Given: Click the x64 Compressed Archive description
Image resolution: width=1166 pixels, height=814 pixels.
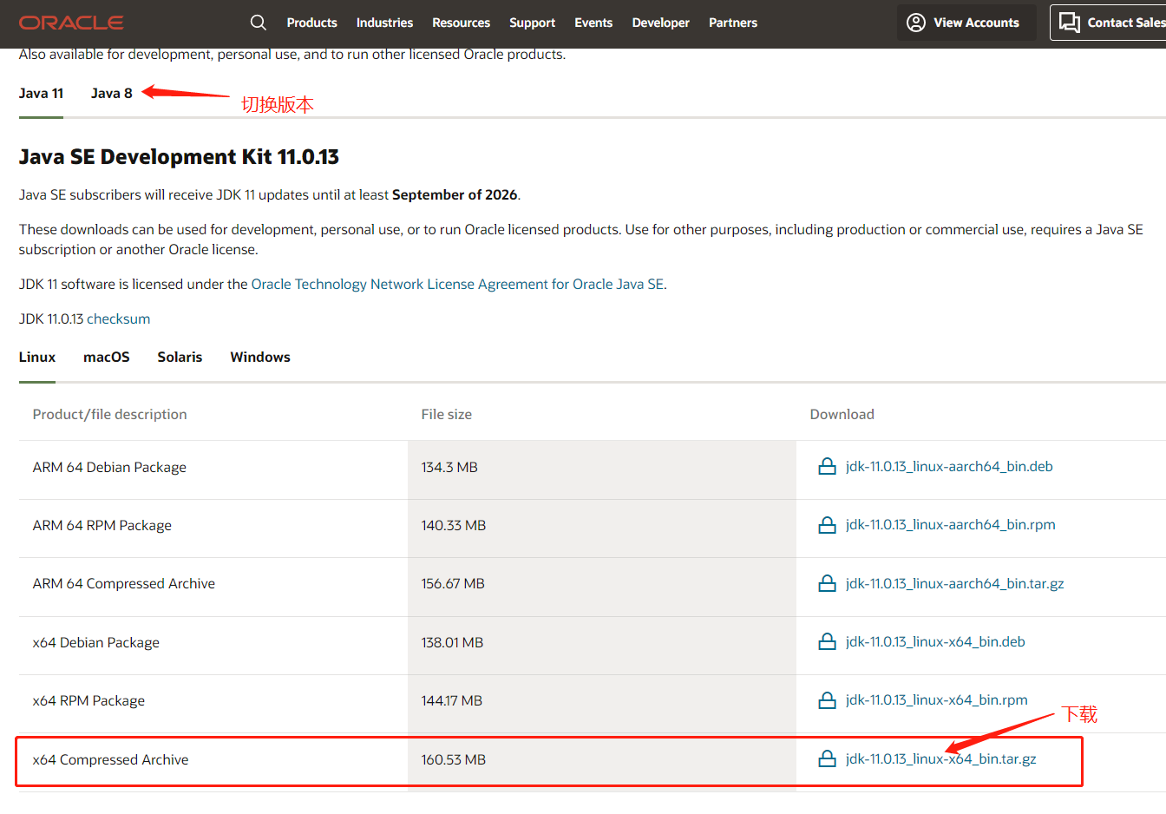Looking at the screenshot, I should [110, 759].
